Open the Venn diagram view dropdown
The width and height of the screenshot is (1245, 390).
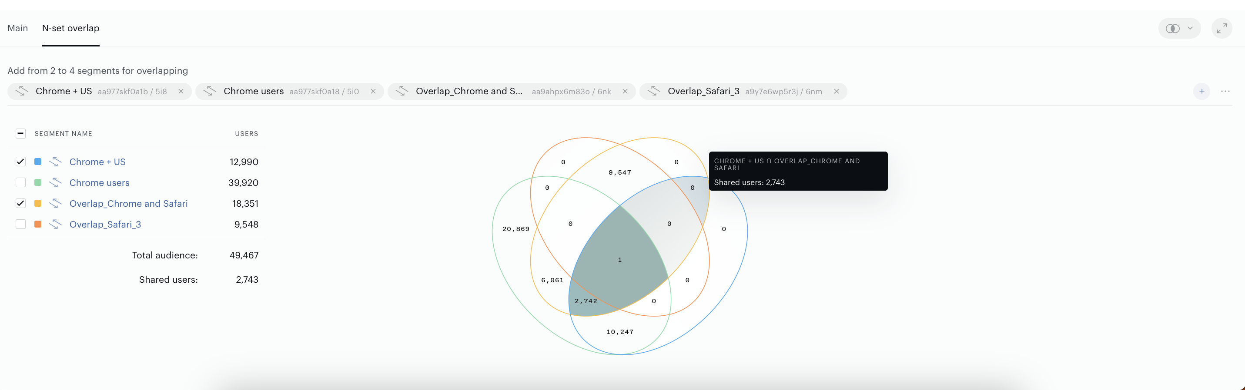(x=1179, y=29)
